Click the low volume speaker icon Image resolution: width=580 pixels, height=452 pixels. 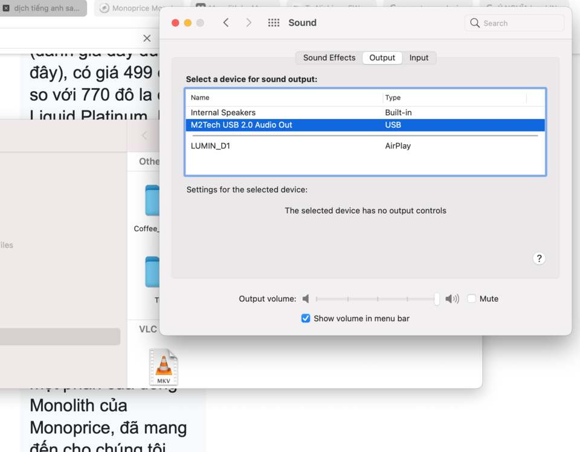click(306, 299)
